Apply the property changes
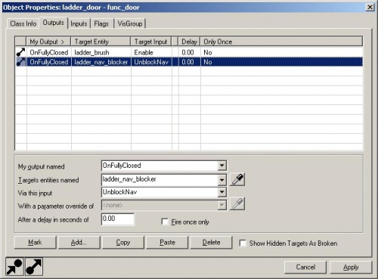The height and width of the screenshot is (279, 378). pos(351,267)
